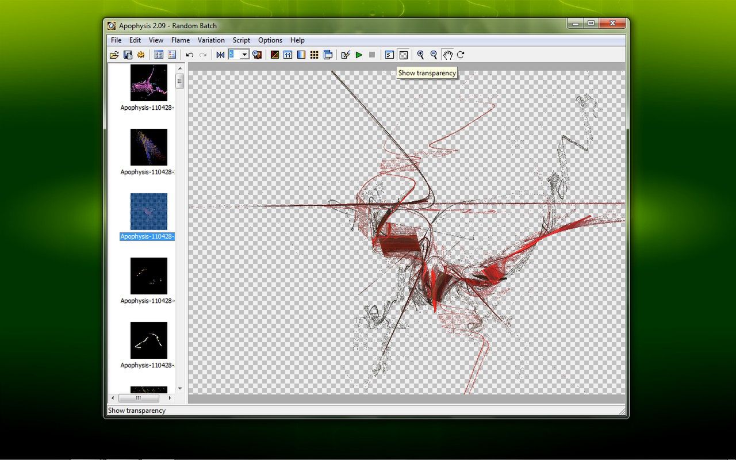Click the Run script green play icon
Screen dimensions: 736x460
359,55
